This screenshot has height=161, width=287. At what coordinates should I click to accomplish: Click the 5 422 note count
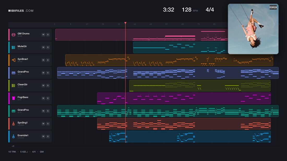tap(24, 152)
